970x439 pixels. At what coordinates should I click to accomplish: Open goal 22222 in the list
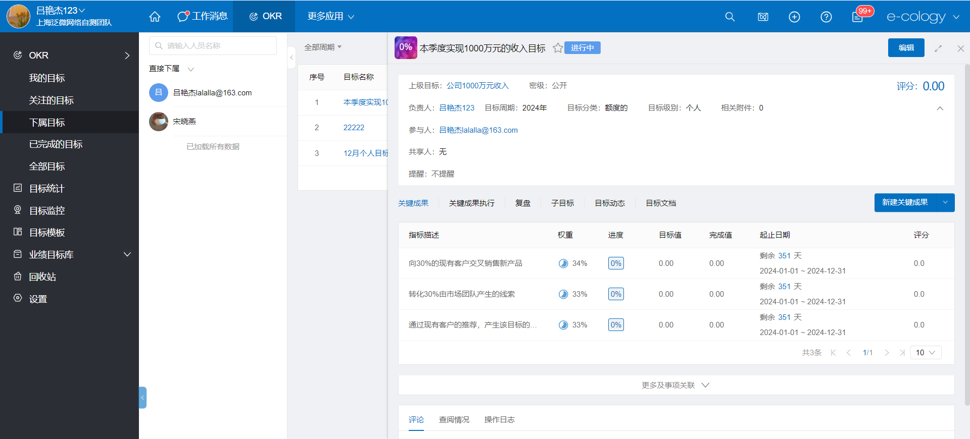coord(354,128)
